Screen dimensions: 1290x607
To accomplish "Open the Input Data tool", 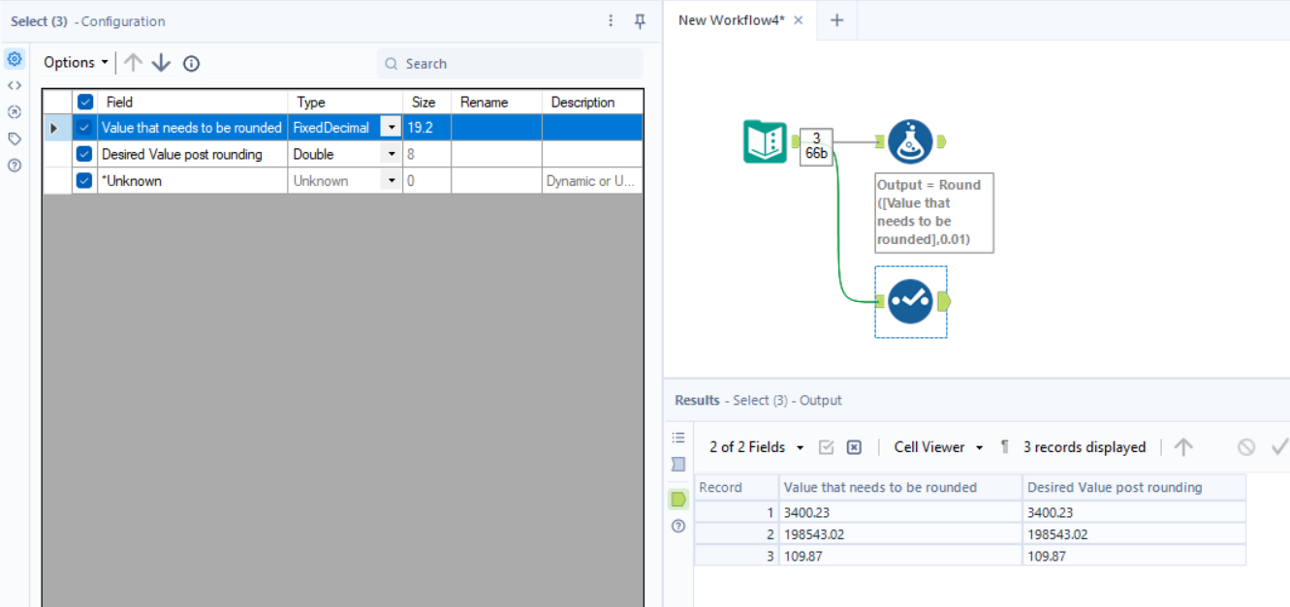I will pos(766,140).
